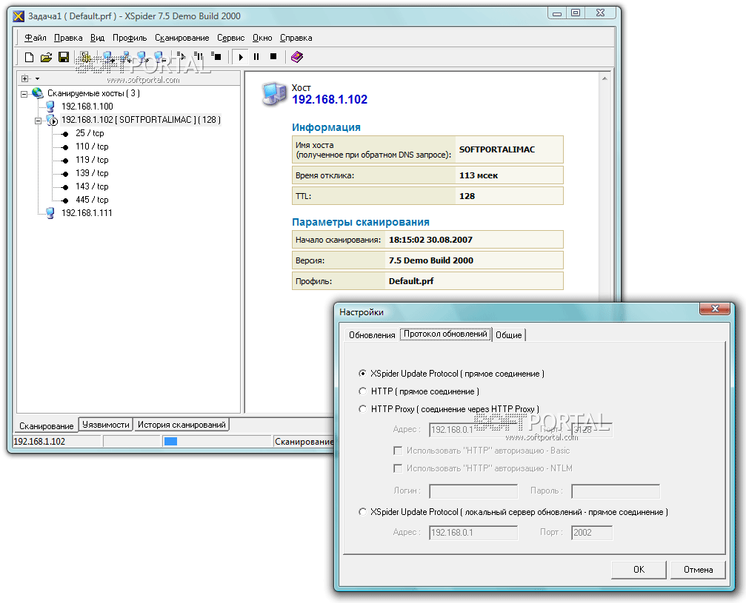This screenshot has height=603, width=746.
Task: Click the Пароль input field
Action: tap(616, 491)
